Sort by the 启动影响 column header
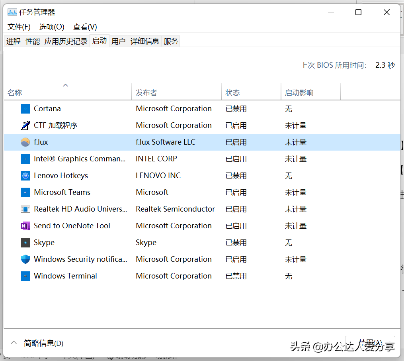The height and width of the screenshot is (361, 404). 311,91
